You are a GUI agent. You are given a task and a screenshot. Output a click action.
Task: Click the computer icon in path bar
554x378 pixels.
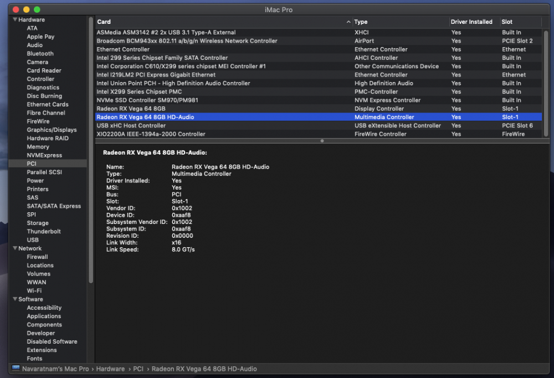(x=16, y=369)
